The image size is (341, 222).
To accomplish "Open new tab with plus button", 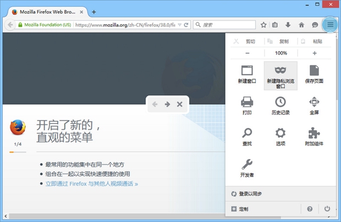I will tap(94, 12).
